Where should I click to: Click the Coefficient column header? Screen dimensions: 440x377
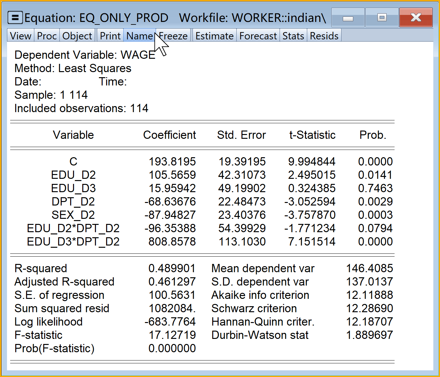pos(169,135)
